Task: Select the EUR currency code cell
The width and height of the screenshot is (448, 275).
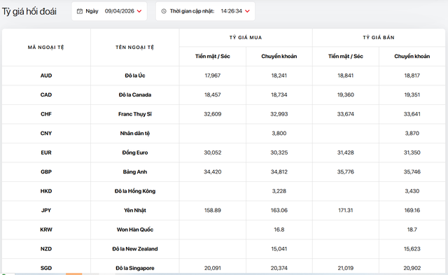Action: [46, 153]
